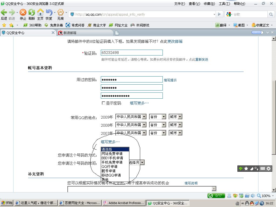Open the 2008年 city (城市) dropdown

180,125
